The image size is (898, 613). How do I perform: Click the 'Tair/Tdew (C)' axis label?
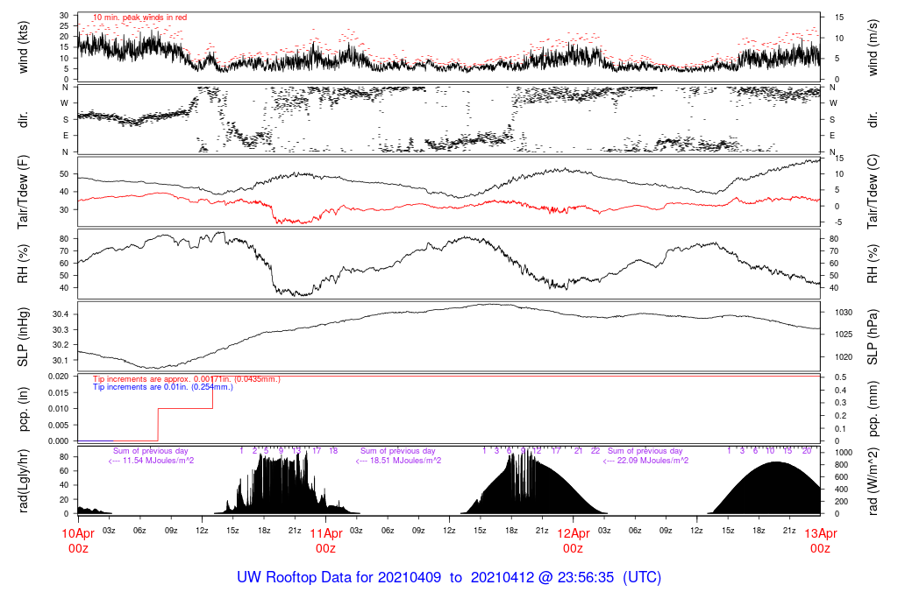click(873, 192)
